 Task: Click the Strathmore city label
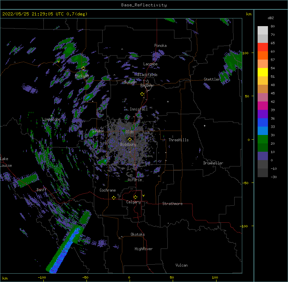[x=172, y=204]
